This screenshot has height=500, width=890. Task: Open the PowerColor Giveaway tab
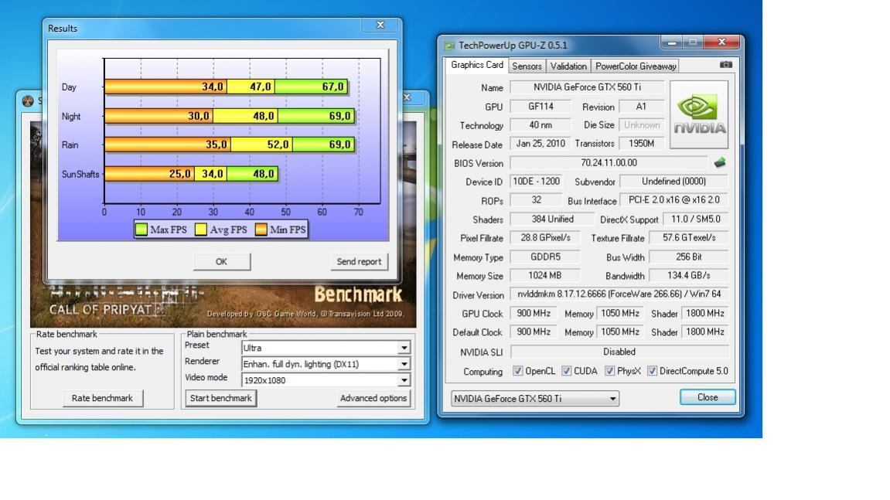coord(635,66)
